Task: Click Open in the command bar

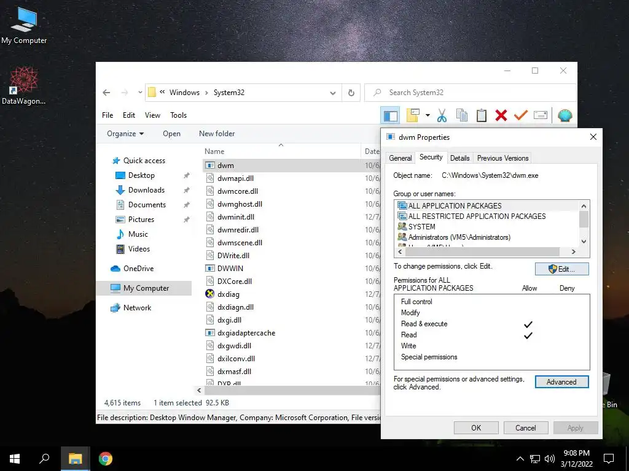Action: pos(172,134)
